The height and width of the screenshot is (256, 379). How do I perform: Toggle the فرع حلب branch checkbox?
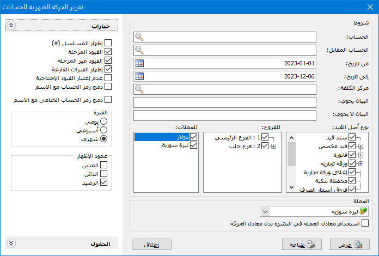coord(265,146)
